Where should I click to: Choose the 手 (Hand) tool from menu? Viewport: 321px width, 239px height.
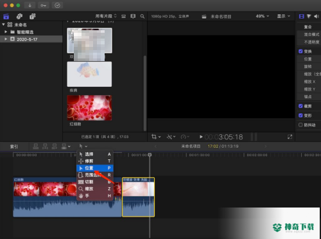[95, 196]
